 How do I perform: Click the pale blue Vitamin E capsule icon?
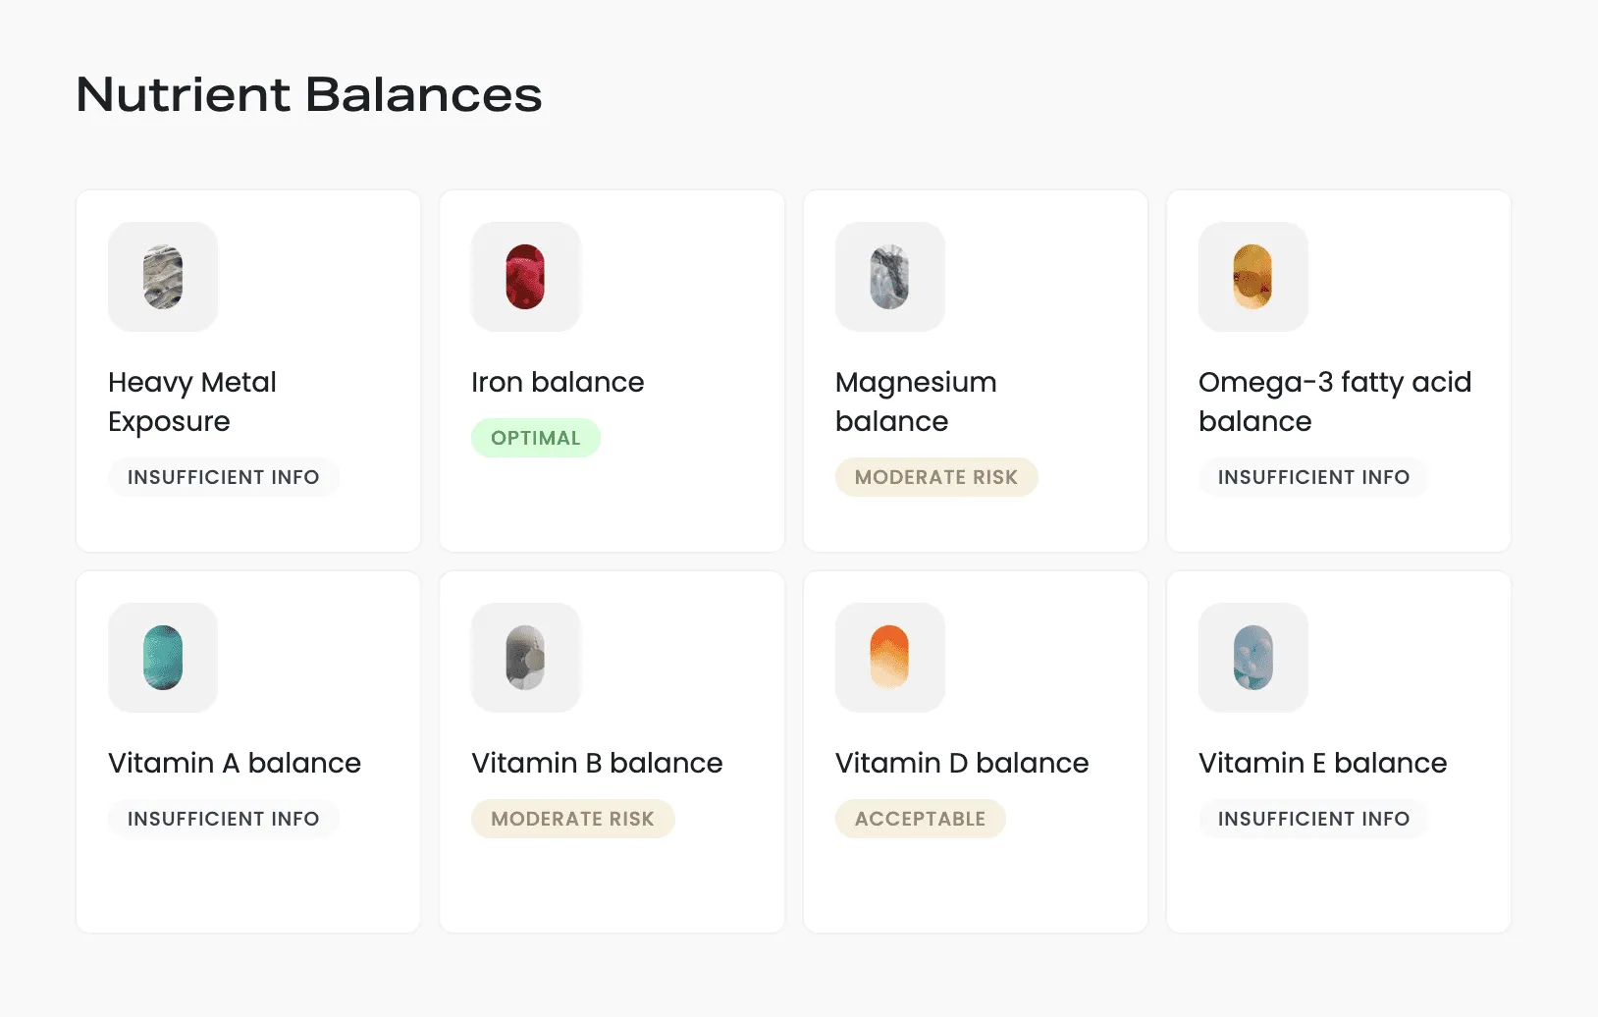pos(1252,658)
